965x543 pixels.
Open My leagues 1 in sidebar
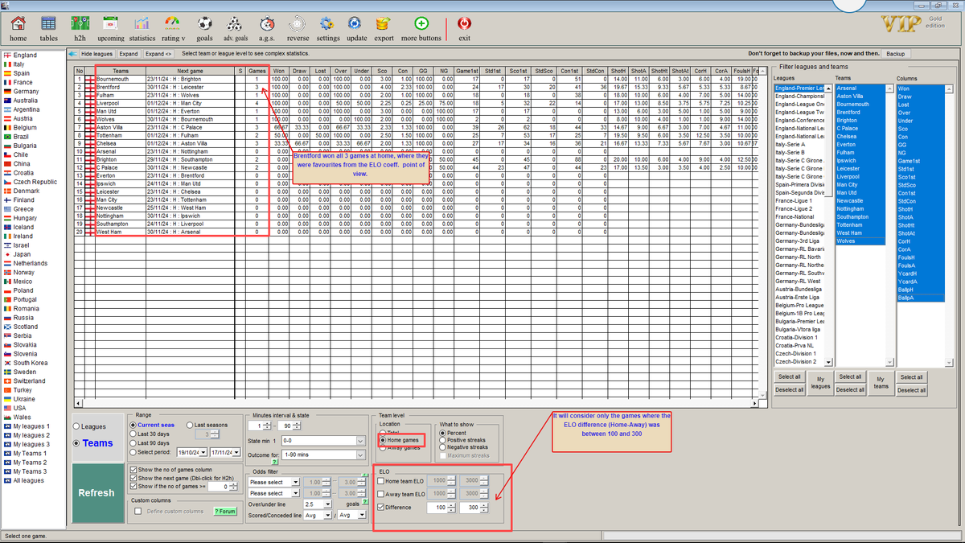(27, 426)
